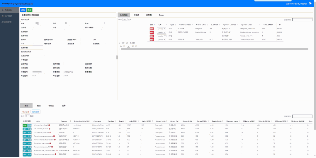
Task: Click red minus icon next to Chlamydia_abortus
Action: (x=49, y=128)
